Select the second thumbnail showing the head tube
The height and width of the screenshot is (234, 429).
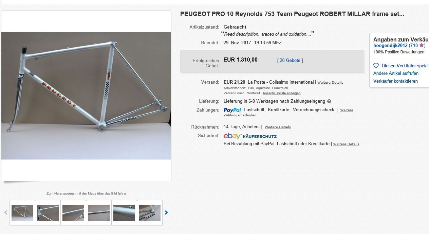pyautogui.click(x=48, y=213)
